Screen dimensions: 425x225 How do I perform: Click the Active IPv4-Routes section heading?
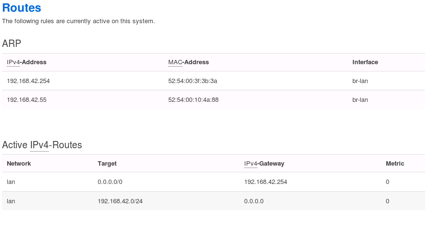tap(42, 145)
